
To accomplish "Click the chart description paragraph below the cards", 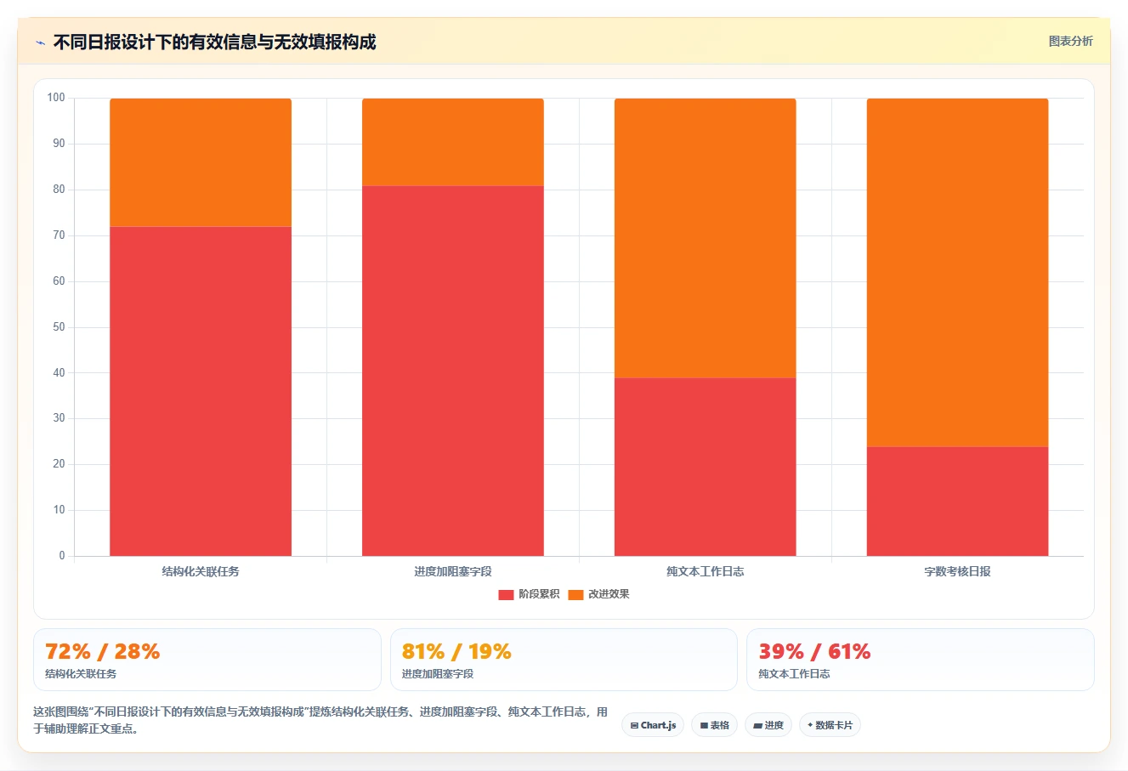I will (320, 720).
